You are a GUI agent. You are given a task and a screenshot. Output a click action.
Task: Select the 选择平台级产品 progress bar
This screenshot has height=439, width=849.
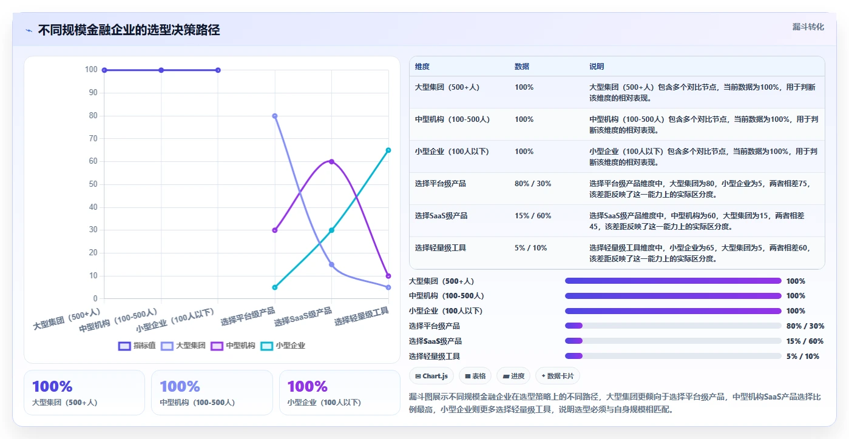coord(673,326)
